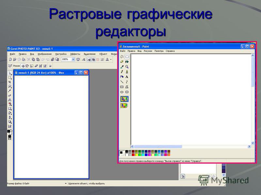261x195 pixels.
Task: Toggle show object marquee button in Corel toolbar
Action: coord(93,59)
